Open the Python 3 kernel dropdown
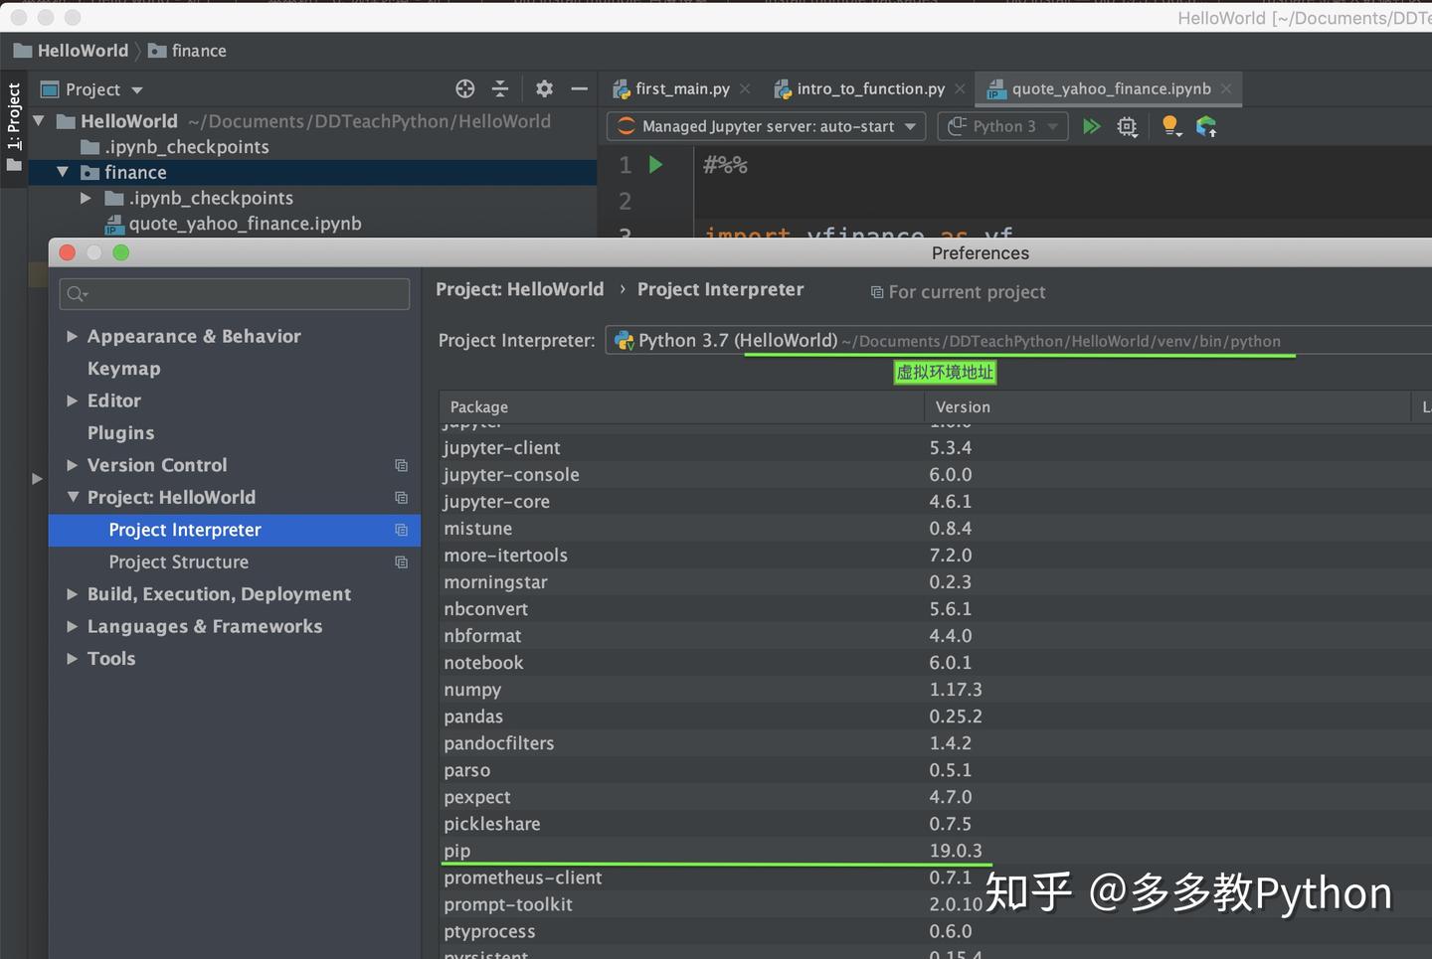The width and height of the screenshot is (1432, 959). coord(1051,126)
